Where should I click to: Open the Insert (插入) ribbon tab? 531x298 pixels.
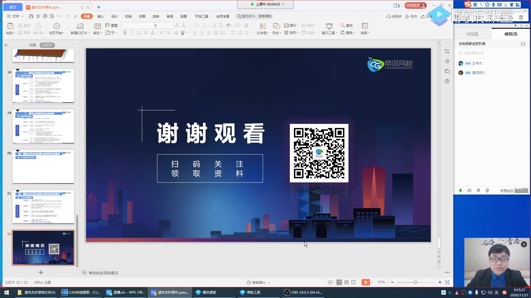[100, 16]
